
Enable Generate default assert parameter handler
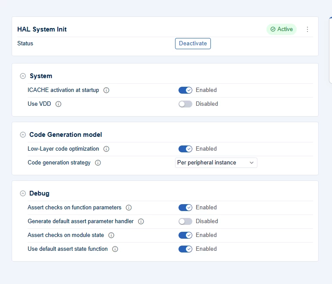click(x=185, y=221)
